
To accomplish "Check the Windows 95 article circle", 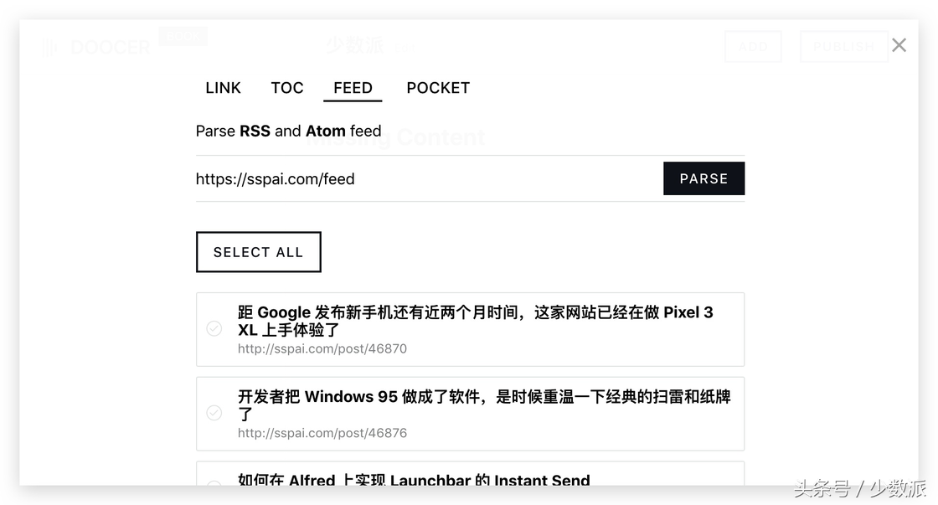I will 214,413.
